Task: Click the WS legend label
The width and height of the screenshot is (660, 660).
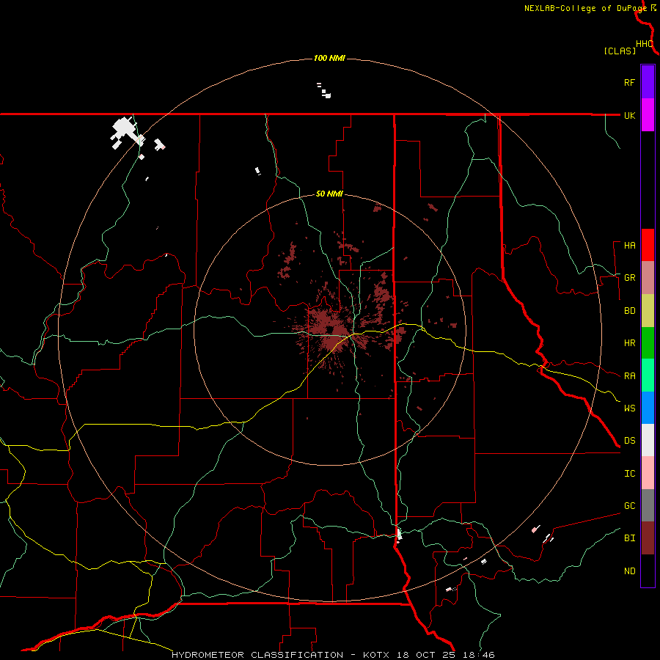Action: (x=629, y=408)
